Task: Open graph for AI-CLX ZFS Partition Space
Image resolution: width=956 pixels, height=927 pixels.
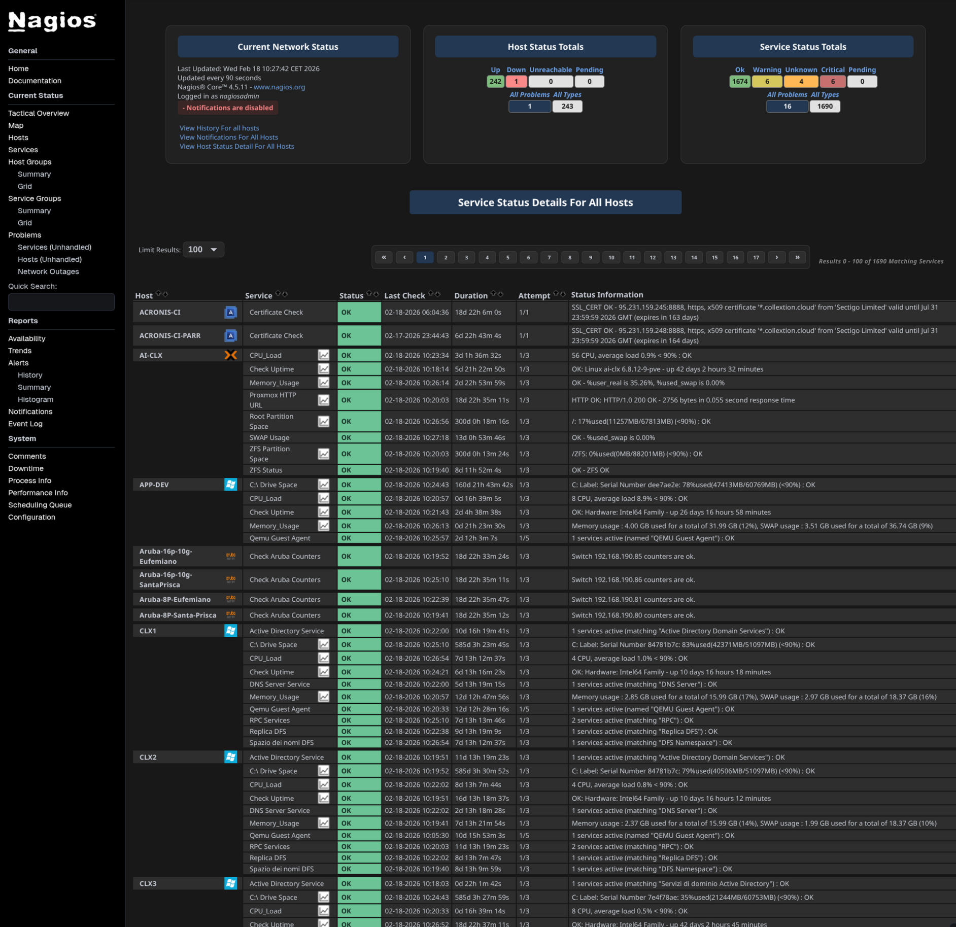Action: pyautogui.click(x=323, y=454)
